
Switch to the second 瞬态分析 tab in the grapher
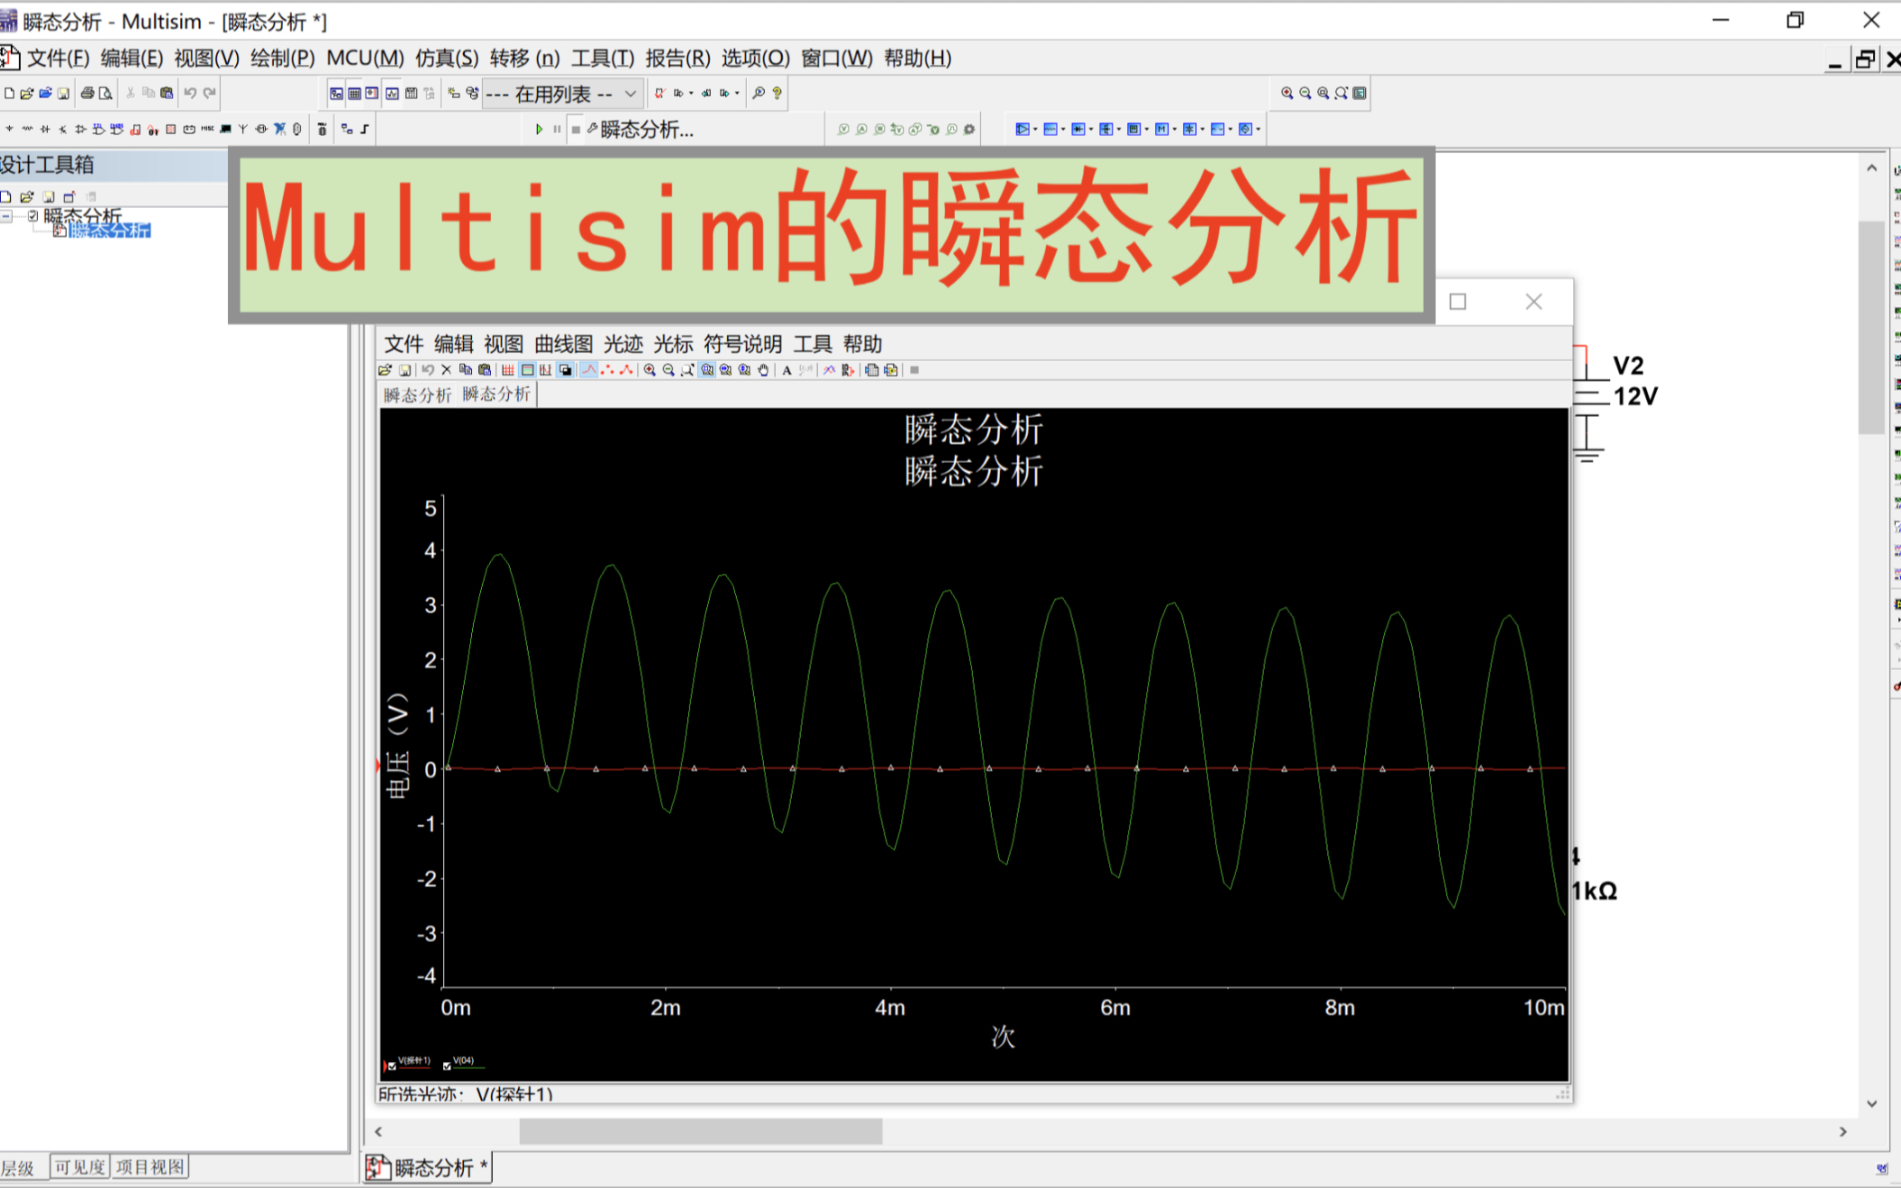(x=495, y=393)
